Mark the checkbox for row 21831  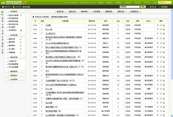pos(42,85)
